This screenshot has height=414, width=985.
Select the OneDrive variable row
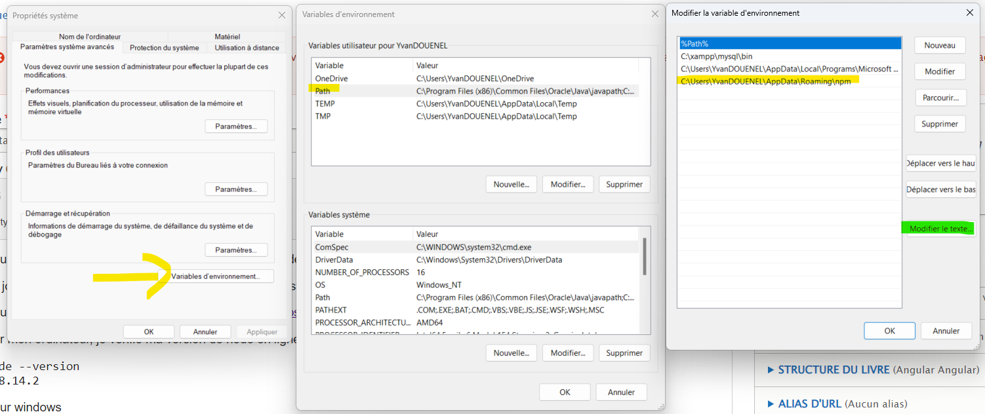tap(361, 78)
